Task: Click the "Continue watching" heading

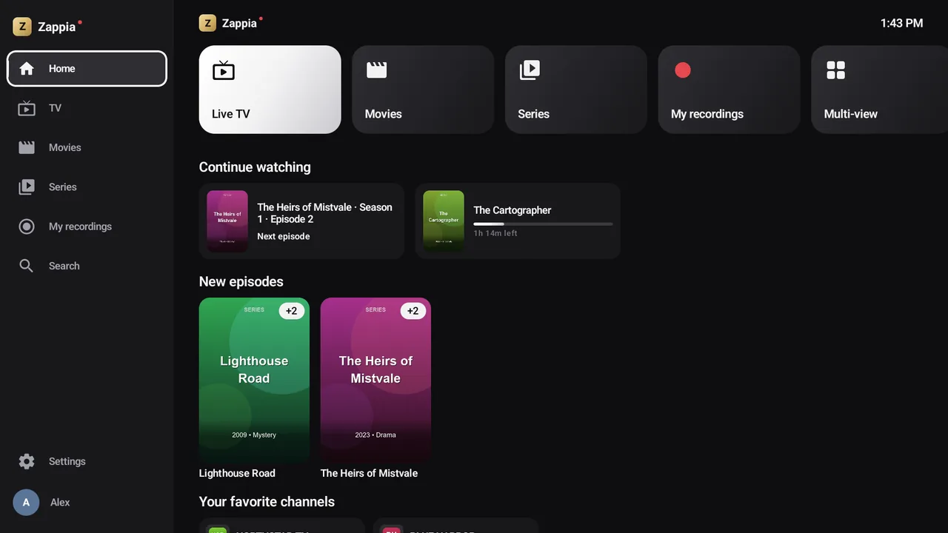Action: click(x=255, y=167)
